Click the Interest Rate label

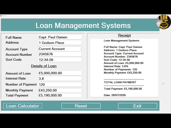[x=16, y=78]
